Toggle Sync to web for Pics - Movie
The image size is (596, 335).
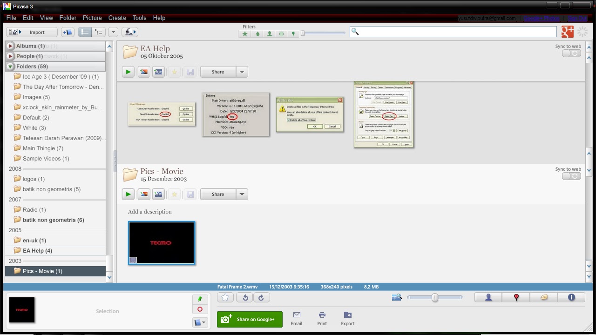[x=572, y=176]
